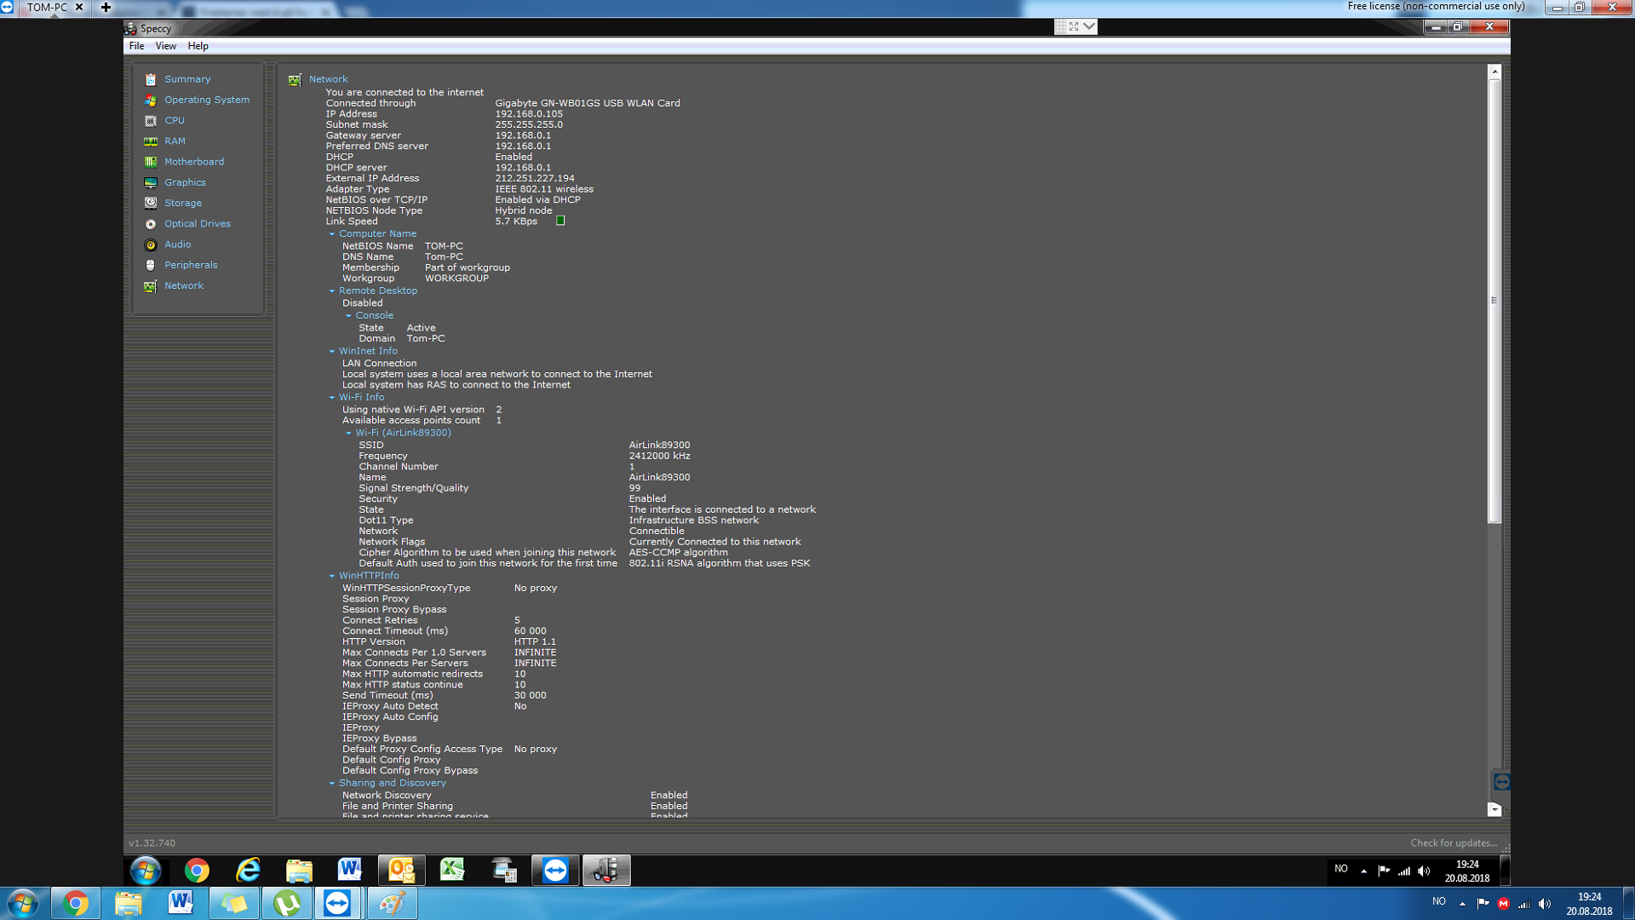Collapse the Wi-Fi Info section
1635x920 pixels.
332,398
